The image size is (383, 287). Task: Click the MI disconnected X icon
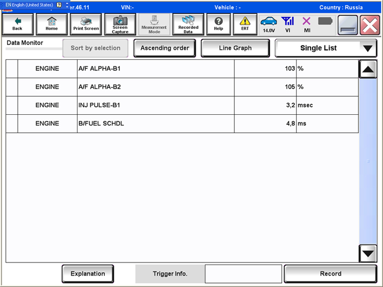pos(307,25)
